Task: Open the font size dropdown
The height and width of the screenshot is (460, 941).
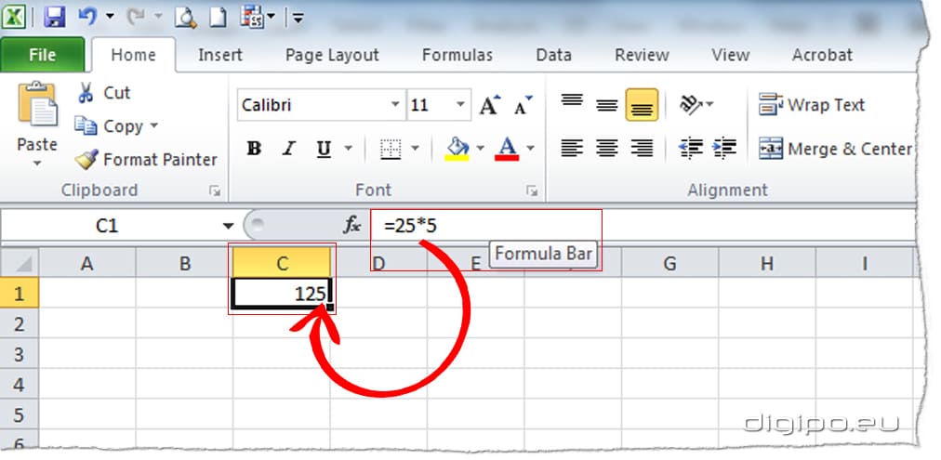Action: tap(462, 105)
